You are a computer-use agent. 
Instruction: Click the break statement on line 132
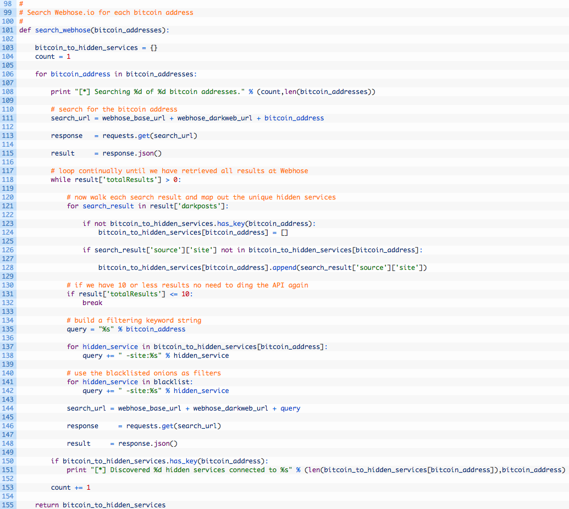tap(92, 303)
